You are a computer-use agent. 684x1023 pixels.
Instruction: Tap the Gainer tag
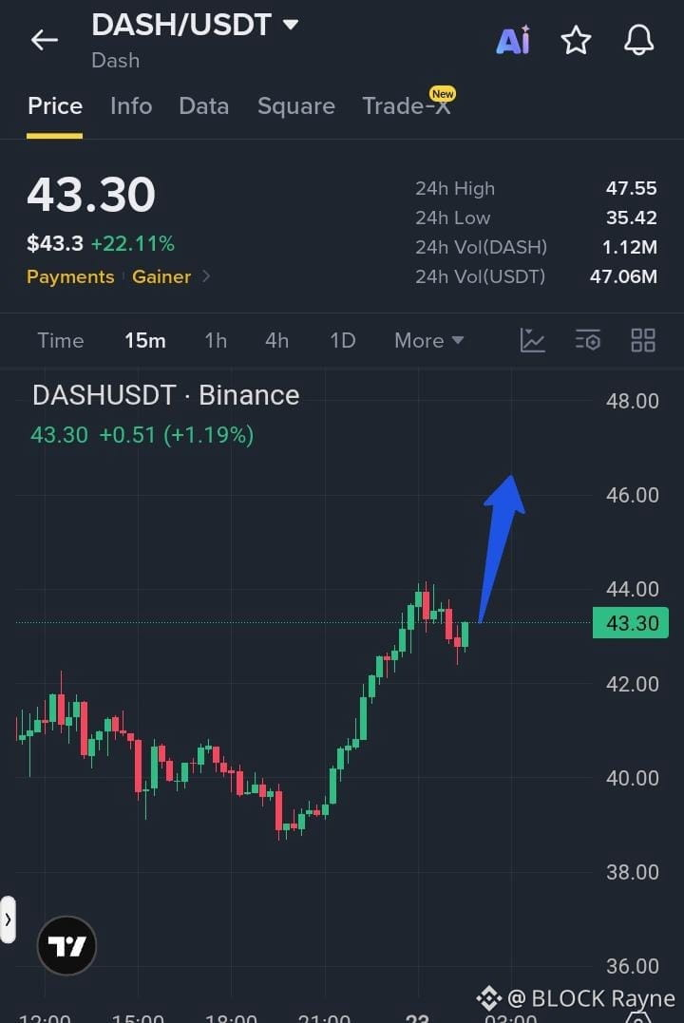point(161,276)
